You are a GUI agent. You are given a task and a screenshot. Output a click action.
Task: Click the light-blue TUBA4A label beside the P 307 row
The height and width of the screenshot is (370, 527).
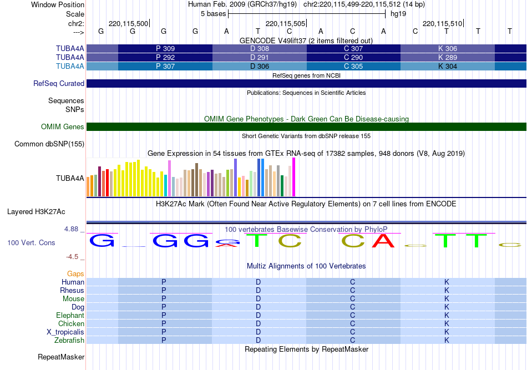(70, 66)
